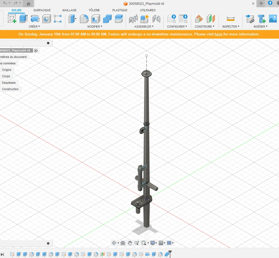Click the Insert image canvas icon
279x258 pixels.
(273, 19)
